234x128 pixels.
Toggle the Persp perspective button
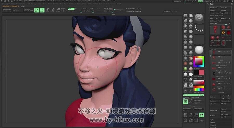pos(185,102)
